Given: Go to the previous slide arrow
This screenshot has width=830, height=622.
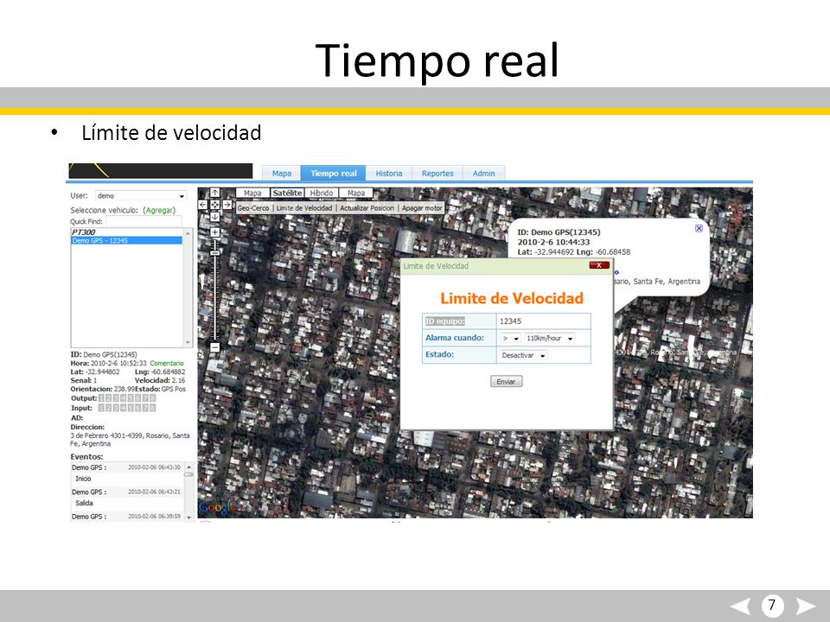Looking at the screenshot, I should pos(741,606).
